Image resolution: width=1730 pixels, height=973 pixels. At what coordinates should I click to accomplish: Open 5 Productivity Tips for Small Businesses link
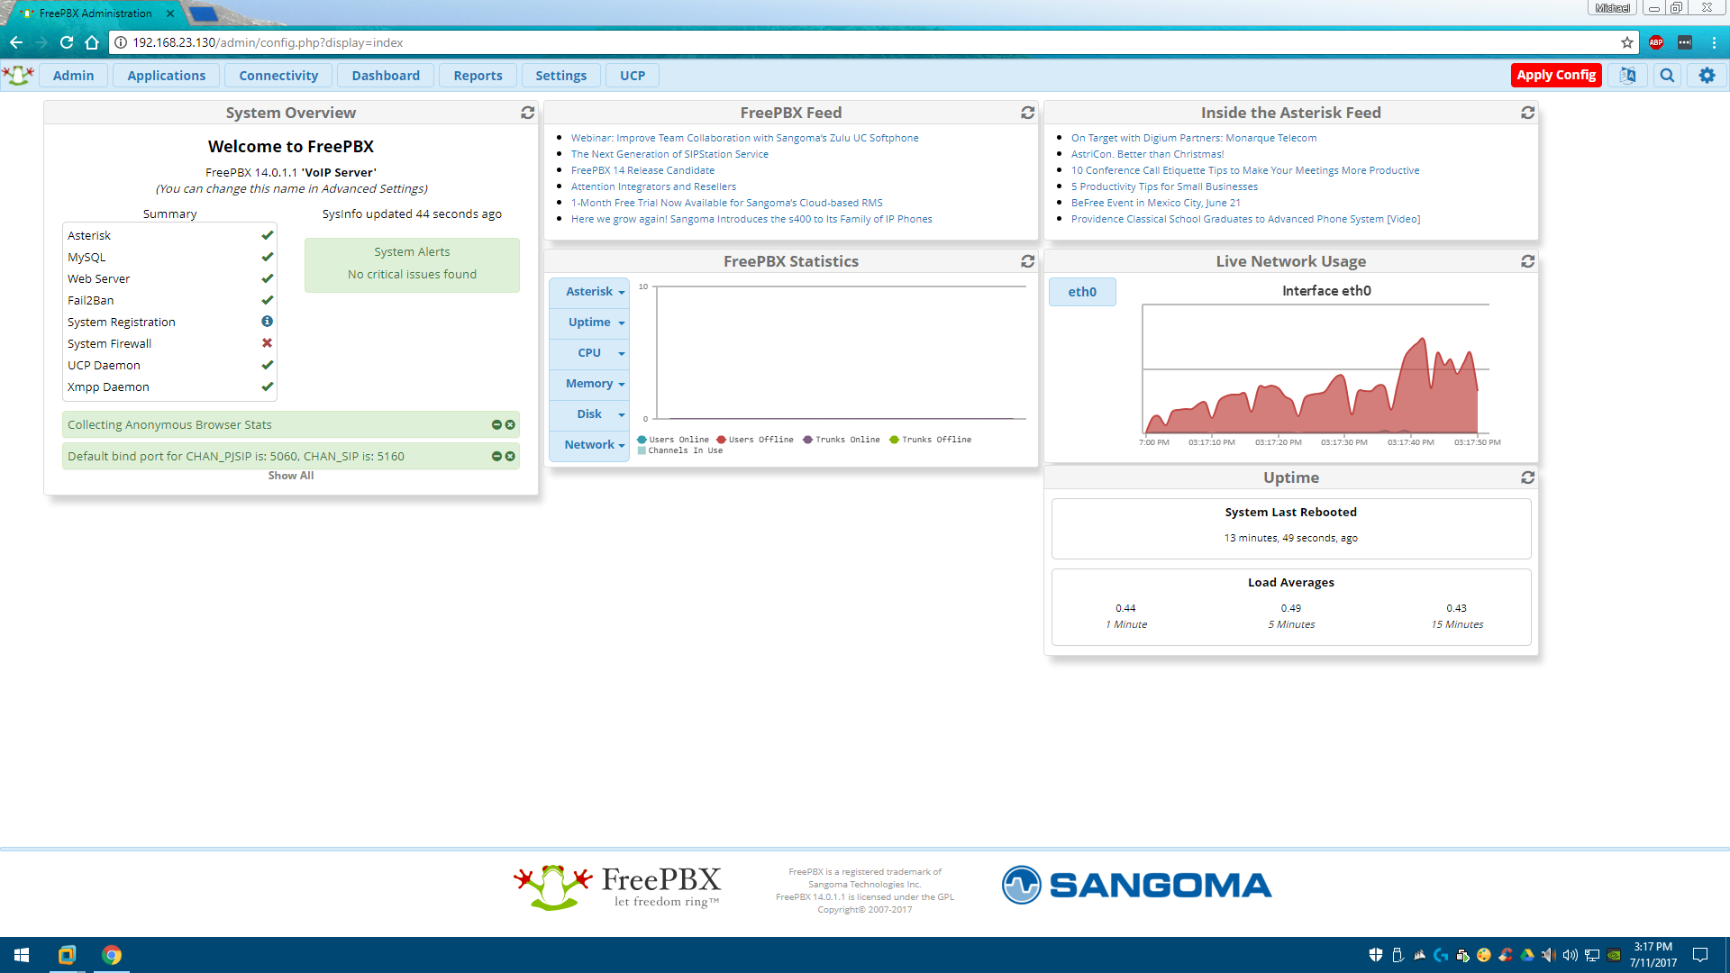[1164, 186]
